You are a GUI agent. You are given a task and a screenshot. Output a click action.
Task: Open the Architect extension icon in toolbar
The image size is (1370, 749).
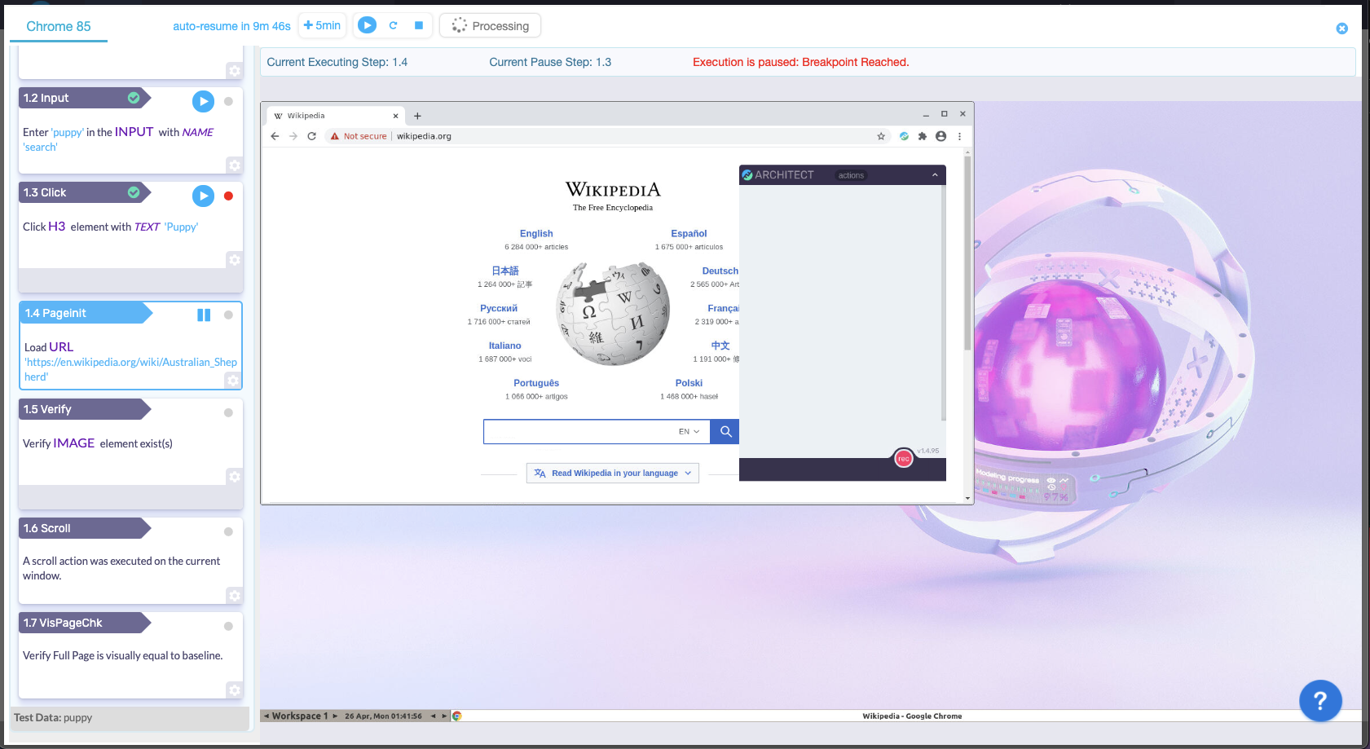[904, 136]
